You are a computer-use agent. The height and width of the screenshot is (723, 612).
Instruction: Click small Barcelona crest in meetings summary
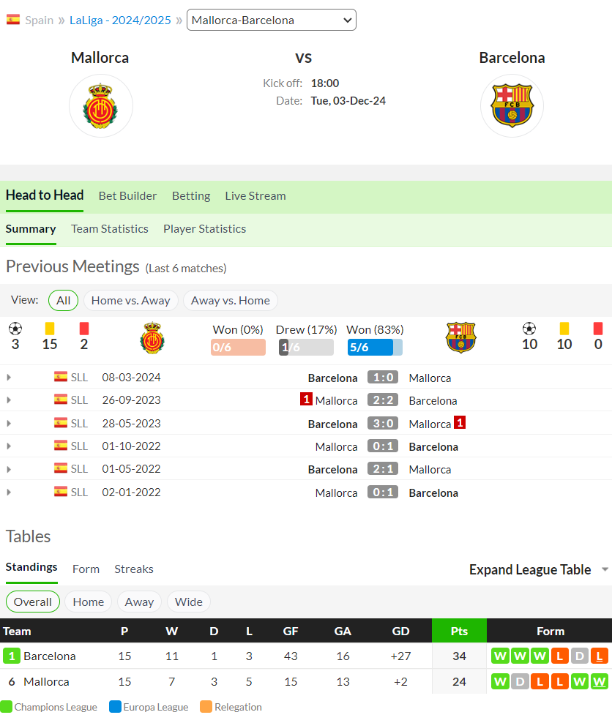(460, 337)
